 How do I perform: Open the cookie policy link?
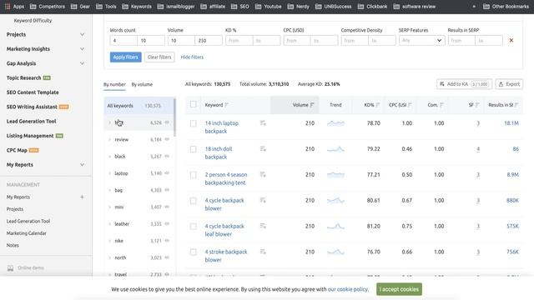coord(348,289)
